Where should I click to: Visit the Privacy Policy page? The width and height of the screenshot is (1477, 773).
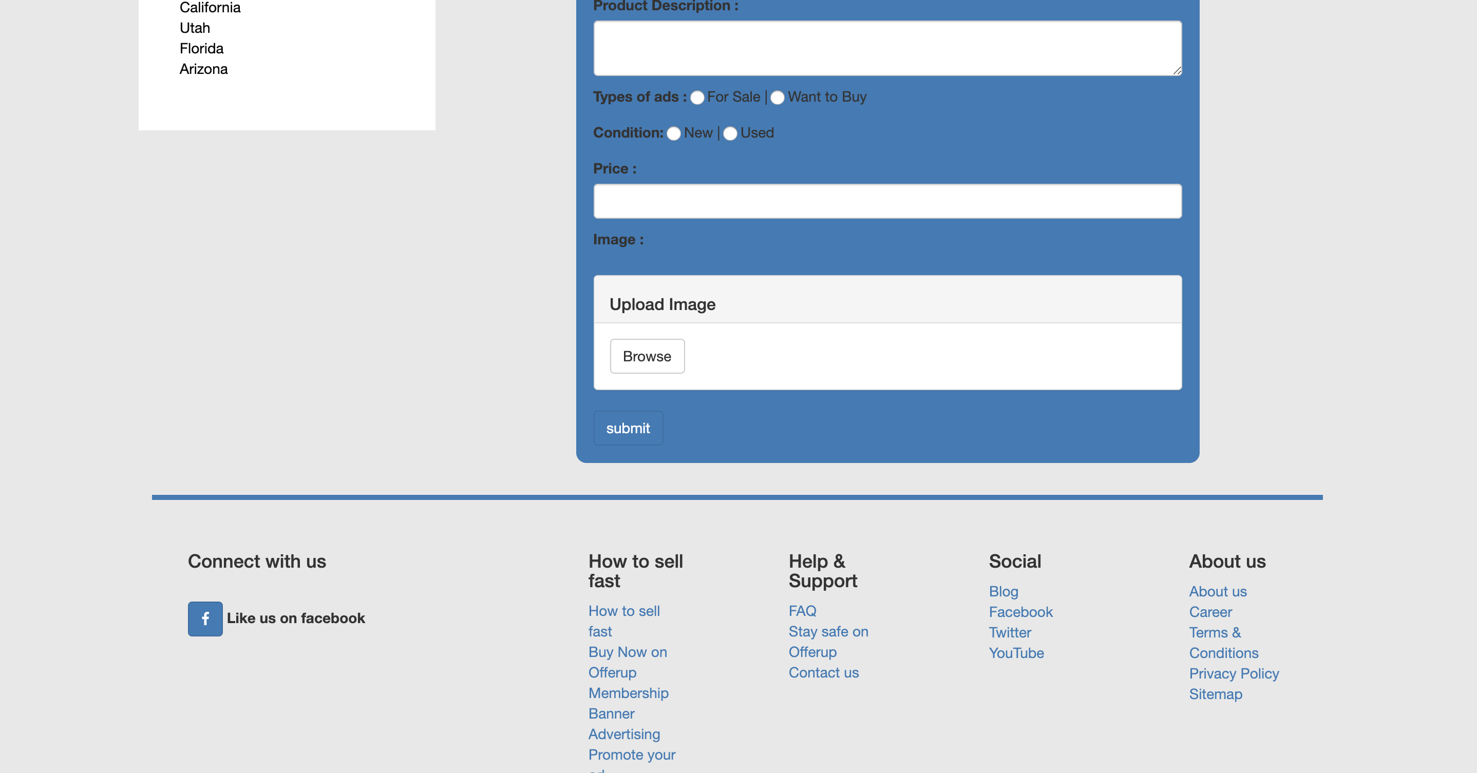[1234, 673]
